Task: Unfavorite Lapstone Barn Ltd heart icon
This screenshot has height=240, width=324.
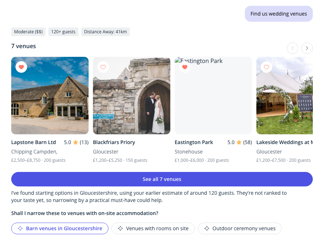Action: coord(21,67)
